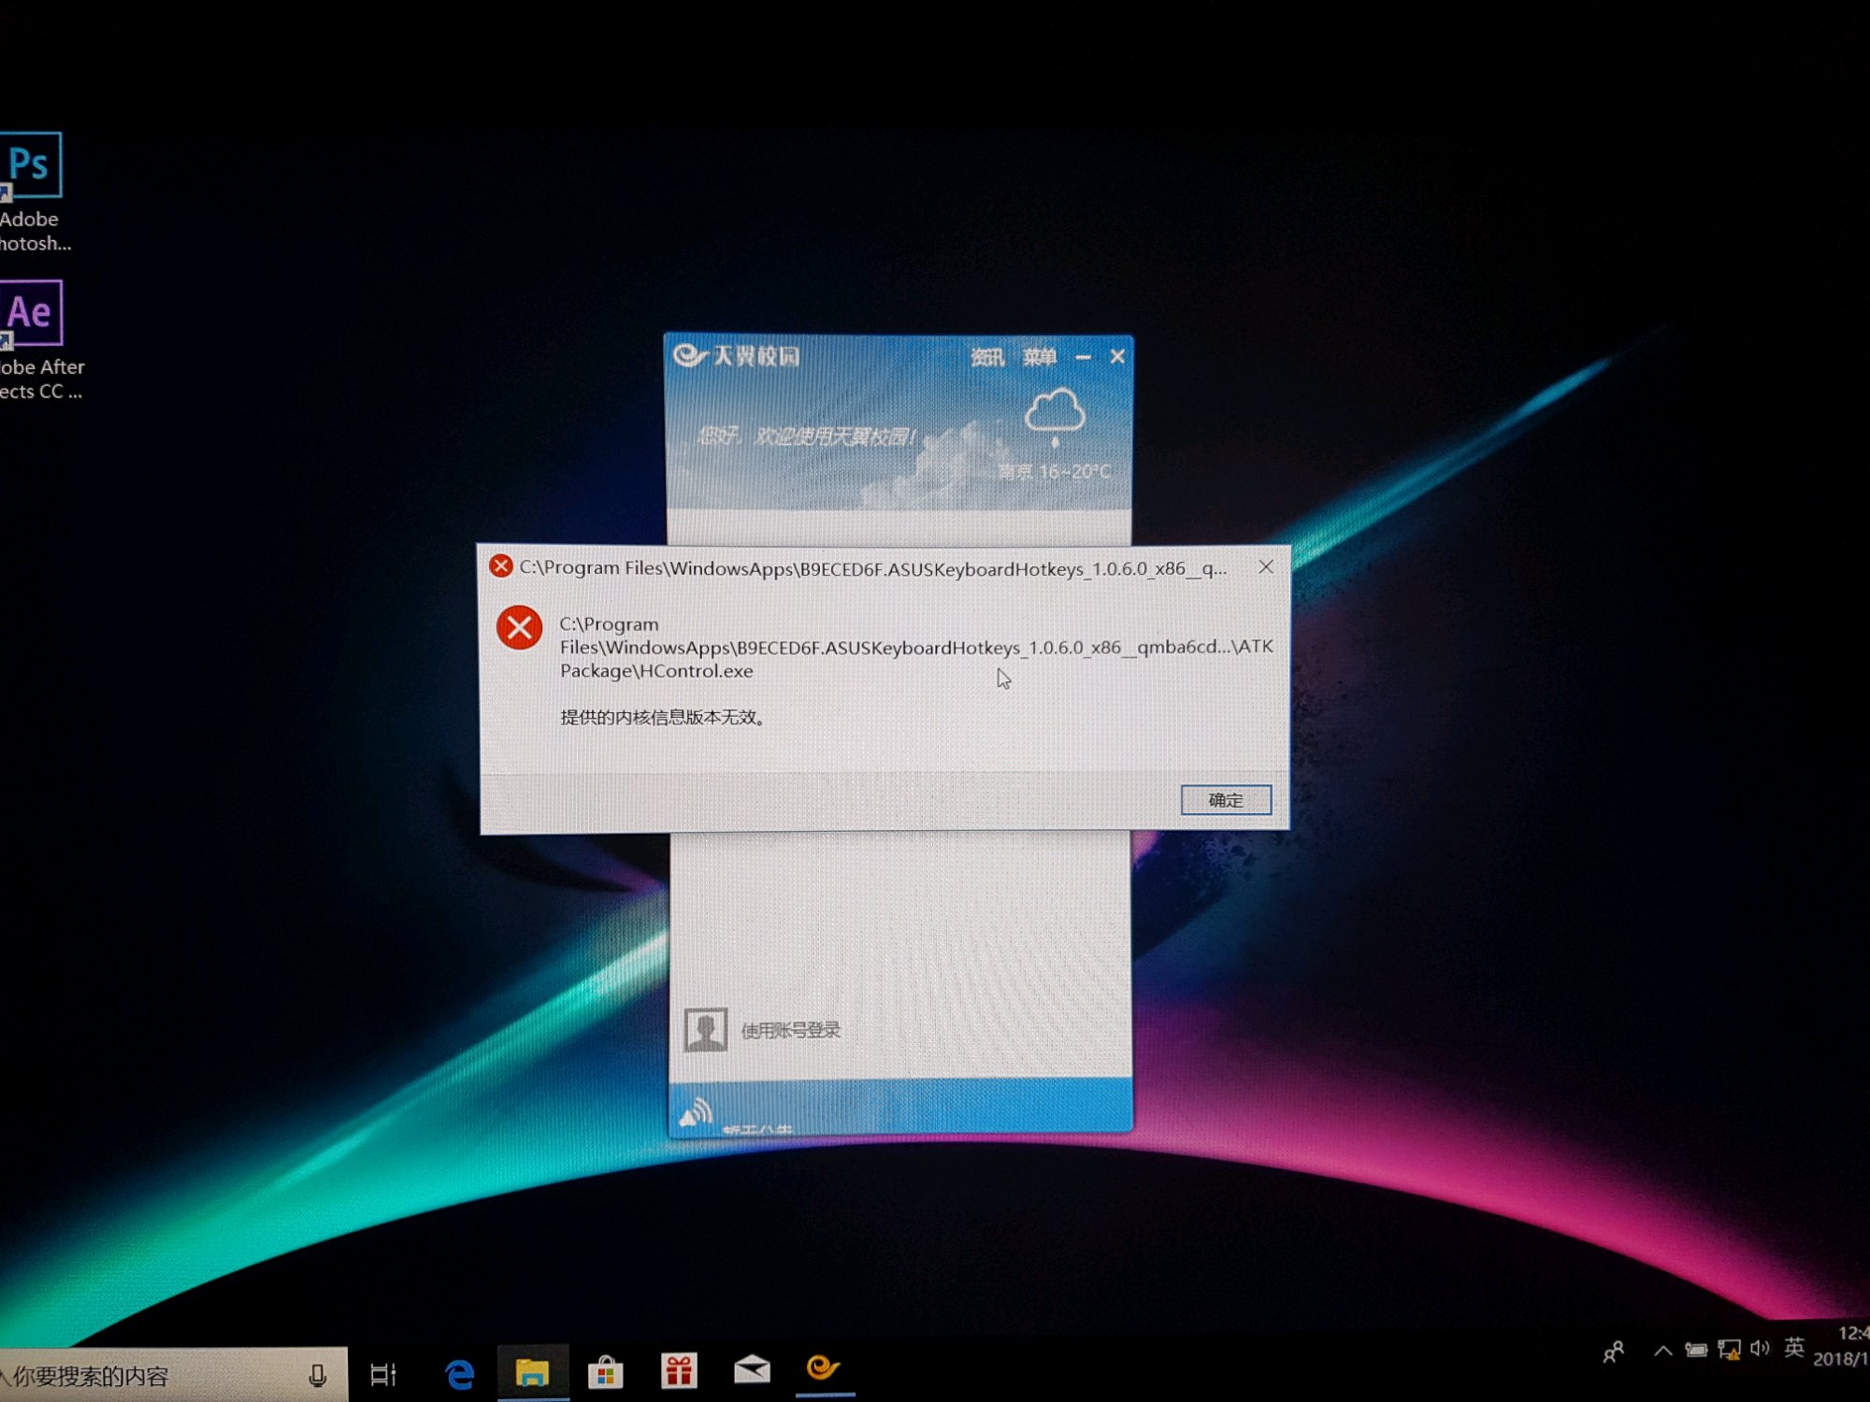This screenshot has height=1402, width=1870.
Task: Open Microsoft Store from taskbar
Action: point(606,1372)
